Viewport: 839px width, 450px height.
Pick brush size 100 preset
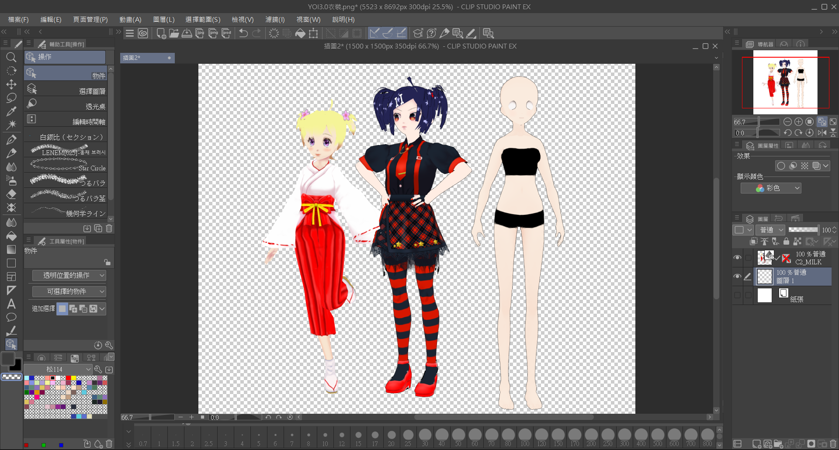coord(525,435)
